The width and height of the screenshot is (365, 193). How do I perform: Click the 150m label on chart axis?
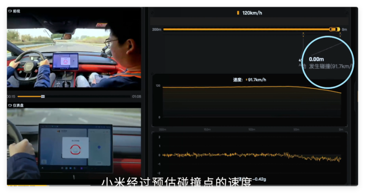(x=207, y=129)
